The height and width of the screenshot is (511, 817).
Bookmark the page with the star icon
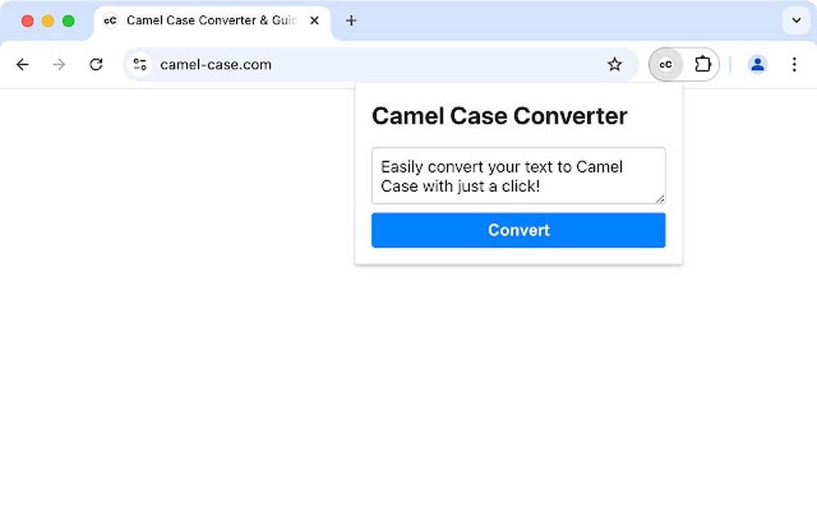click(x=615, y=64)
